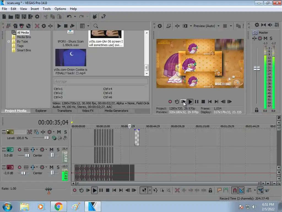282x212 pixels.
Task: Arm audio track 2 for record
Action: point(20,150)
